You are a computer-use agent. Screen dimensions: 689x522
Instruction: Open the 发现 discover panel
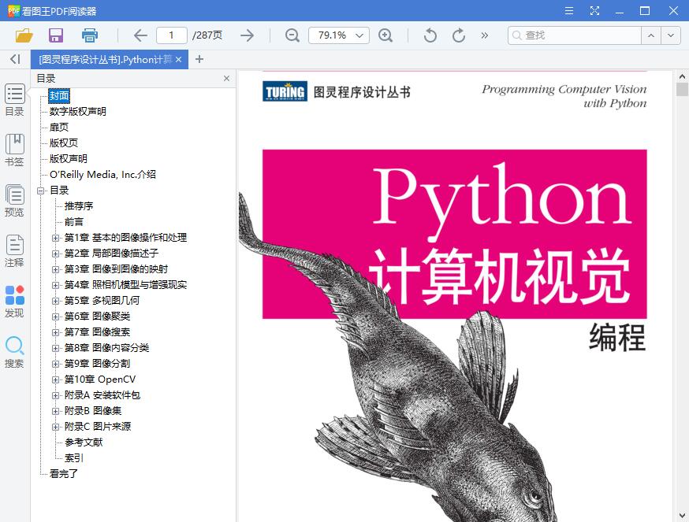14,302
